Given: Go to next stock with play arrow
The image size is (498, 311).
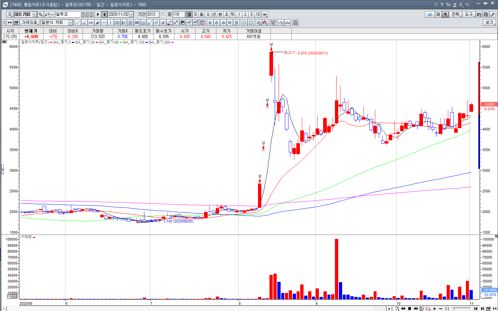Looking at the screenshot, I should pyautogui.click(x=98, y=14).
